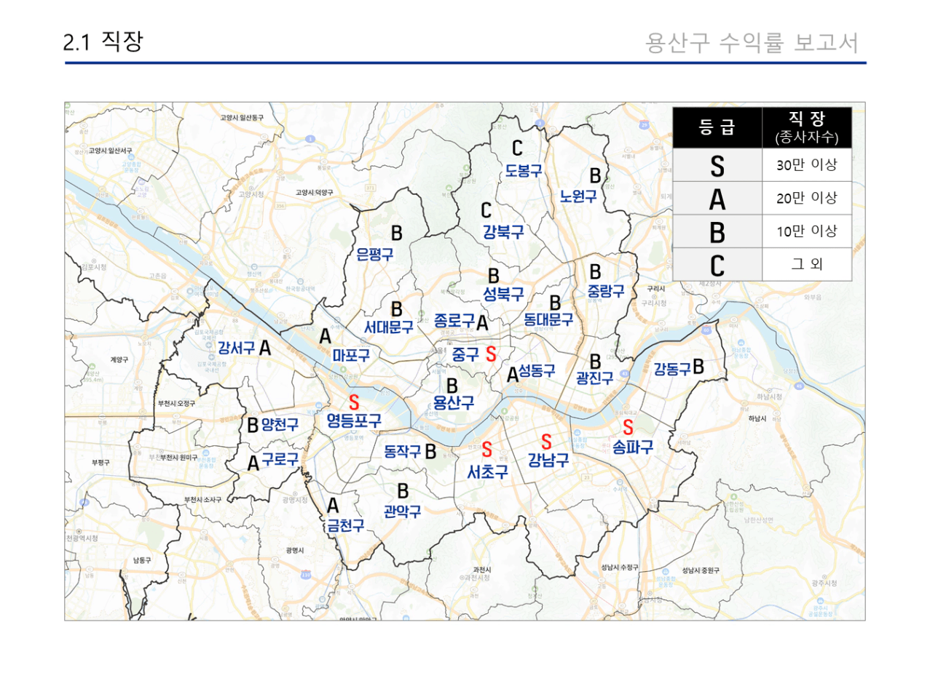Click the A grade marker beside 강서구
The image size is (930, 697).
point(265,348)
